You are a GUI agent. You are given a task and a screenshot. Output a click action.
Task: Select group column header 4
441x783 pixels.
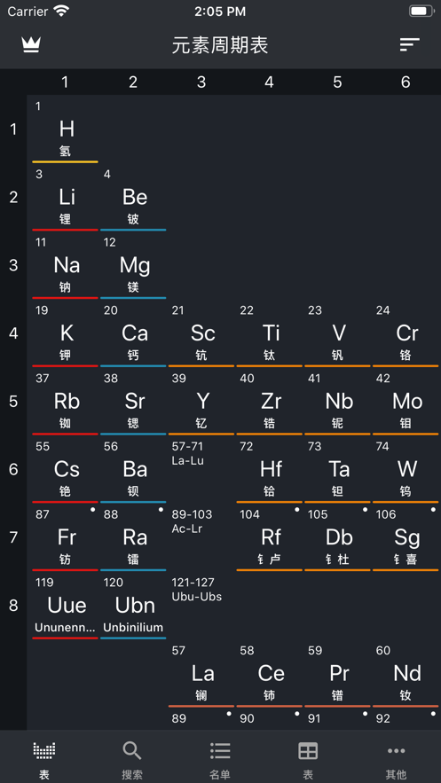pyautogui.click(x=269, y=82)
